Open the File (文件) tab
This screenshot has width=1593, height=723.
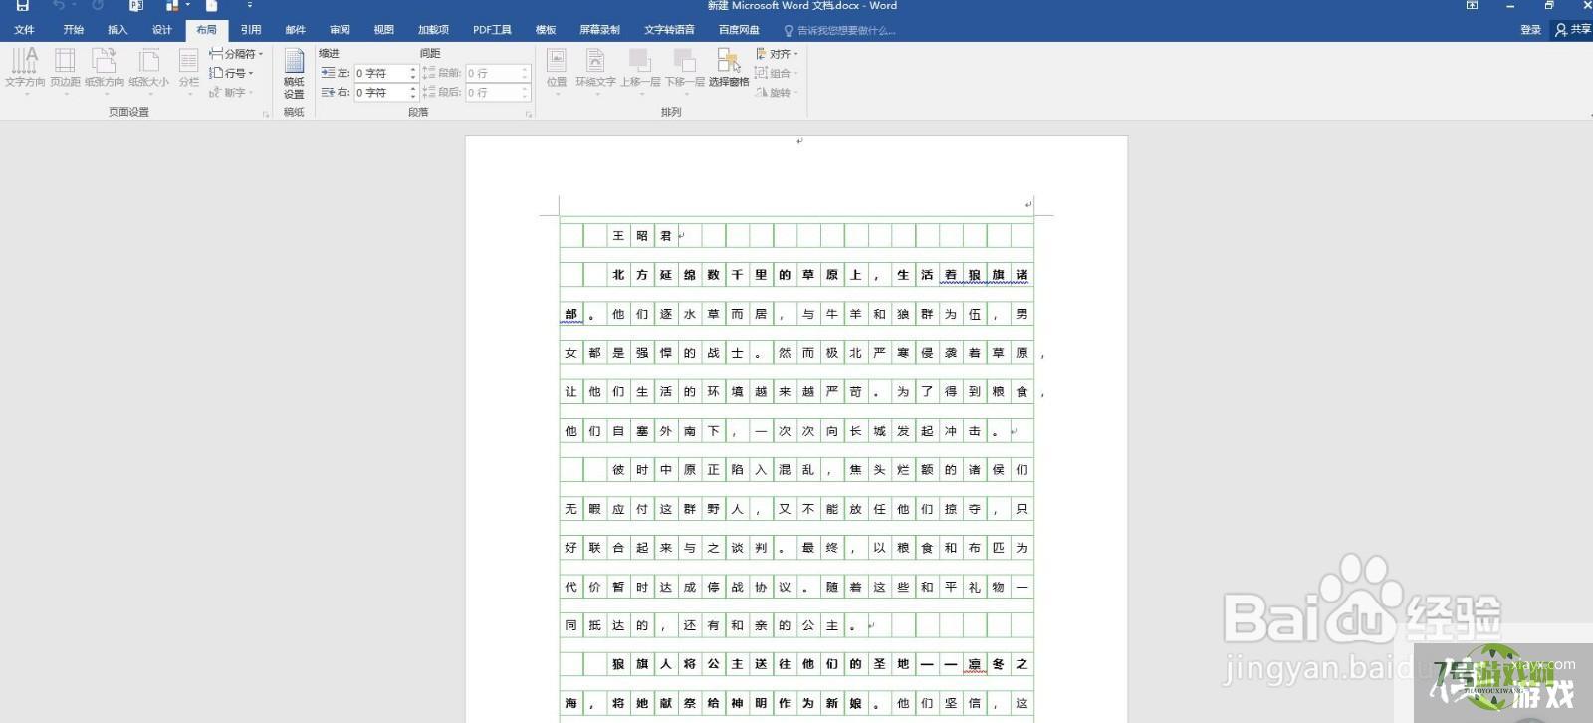point(24,30)
